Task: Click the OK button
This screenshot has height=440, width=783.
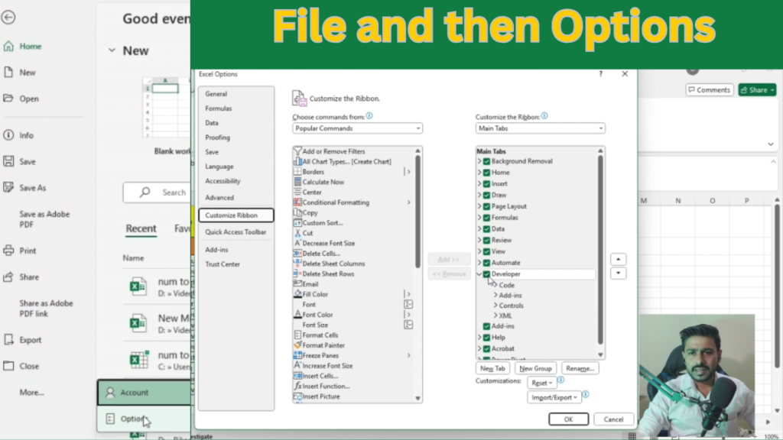Action: click(x=568, y=419)
